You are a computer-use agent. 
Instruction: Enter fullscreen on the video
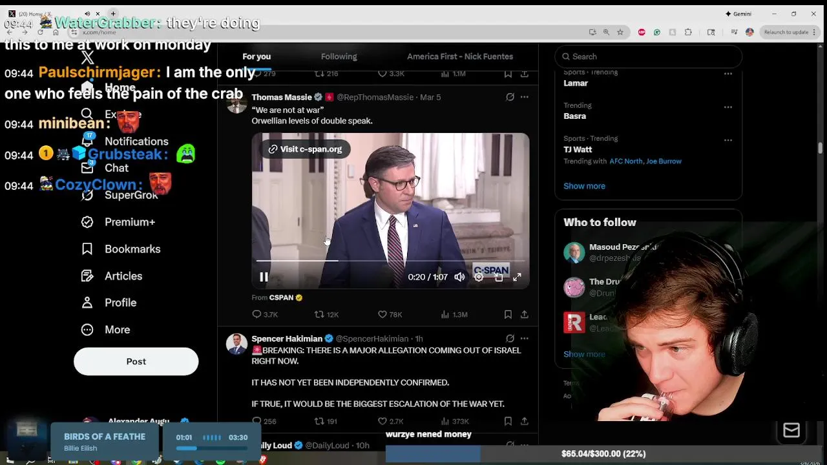pos(517,277)
